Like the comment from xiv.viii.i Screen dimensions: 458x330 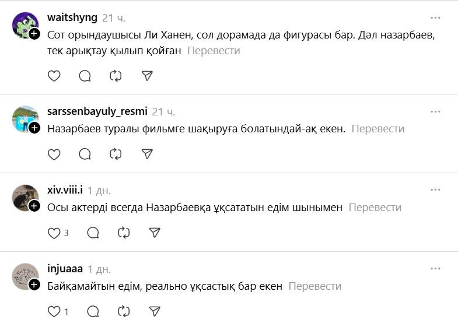pos(54,233)
